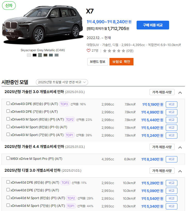Click 보험료 확인 button
This screenshot has height=211, width=189.
coord(121,62)
